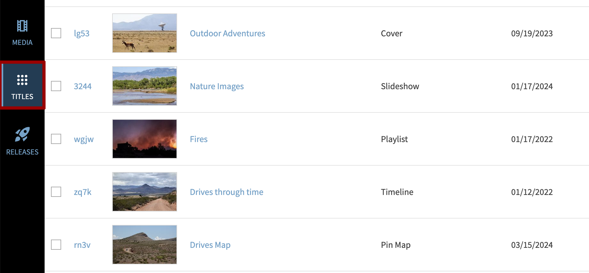Open the wgjw ID link
The width and height of the screenshot is (589, 273).
point(84,139)
